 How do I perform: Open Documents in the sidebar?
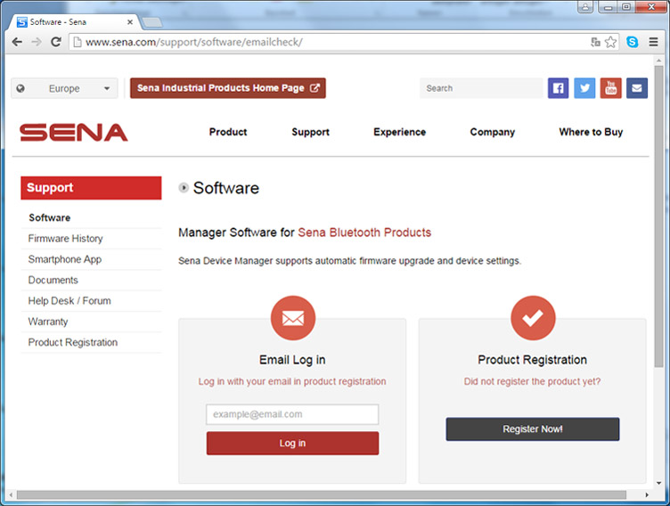point(53,280)
